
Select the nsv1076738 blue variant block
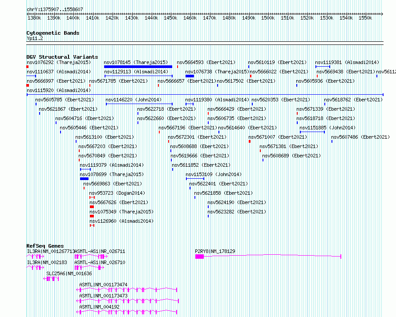point(190,76)
